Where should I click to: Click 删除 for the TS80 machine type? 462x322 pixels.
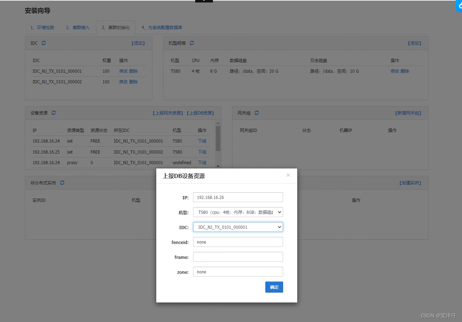click(405, 71)
